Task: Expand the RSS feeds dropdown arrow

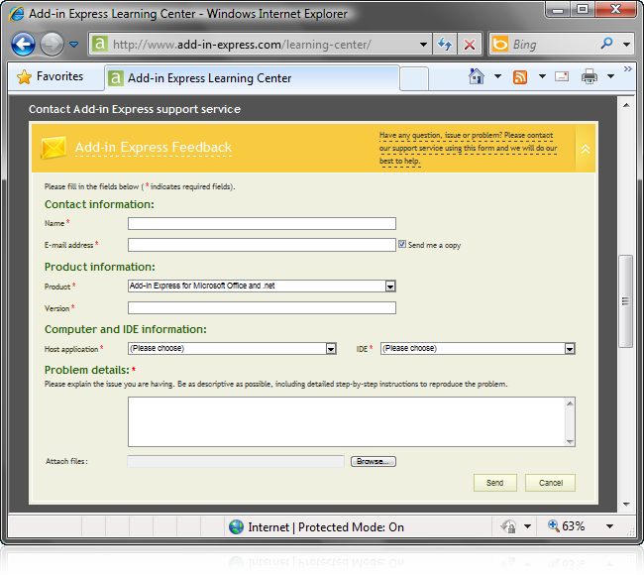Action: point(542,76)
